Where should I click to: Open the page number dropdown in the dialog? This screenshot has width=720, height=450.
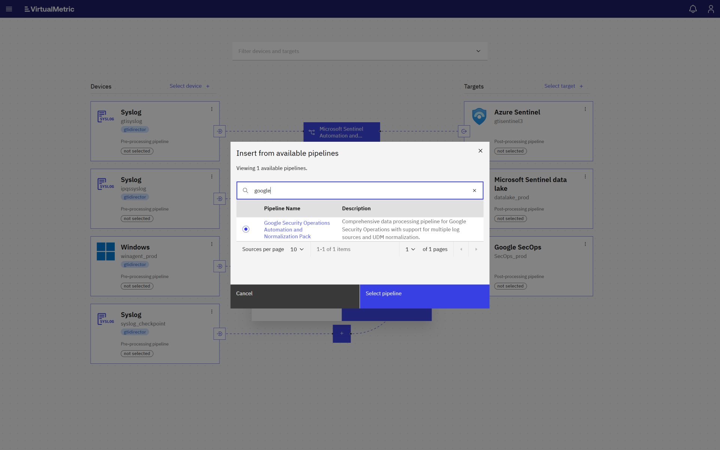click(x=410, y=249)
